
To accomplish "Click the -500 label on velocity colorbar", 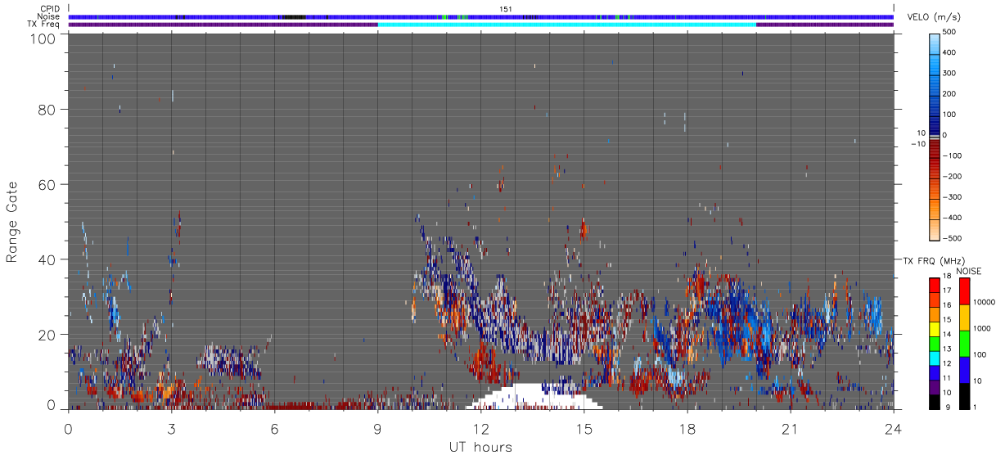I will [954, 238].
